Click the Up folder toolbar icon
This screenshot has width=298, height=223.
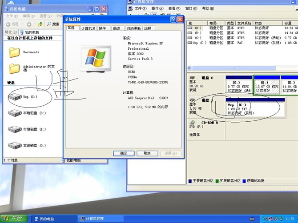pos(40,24)
